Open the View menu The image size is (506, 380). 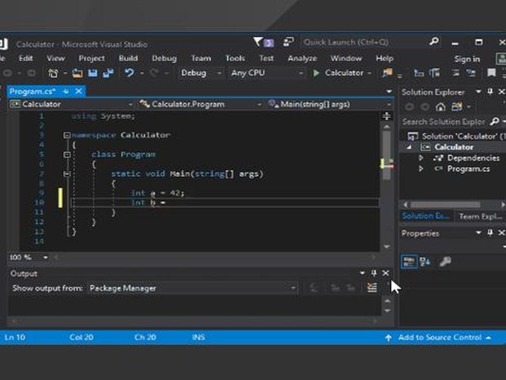point(56,58)
